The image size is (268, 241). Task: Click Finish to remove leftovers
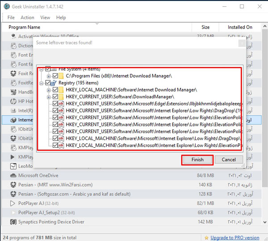(197, 160)
